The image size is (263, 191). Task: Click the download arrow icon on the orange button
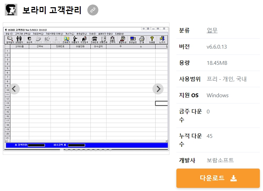pos(234,178)
